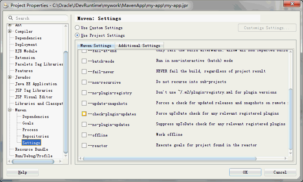Click the tree's horizontal scrollbar thumb

coord(33,161)
